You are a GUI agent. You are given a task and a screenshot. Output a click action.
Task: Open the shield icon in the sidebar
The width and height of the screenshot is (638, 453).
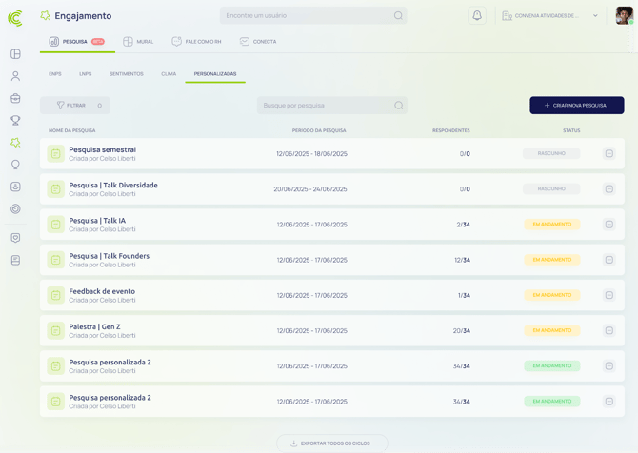click(15, 238)
